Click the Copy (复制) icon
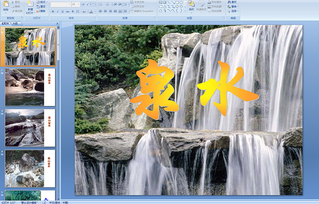Image resolution: width=319 pixels, height=204 pixels. (x=13, y=6)
